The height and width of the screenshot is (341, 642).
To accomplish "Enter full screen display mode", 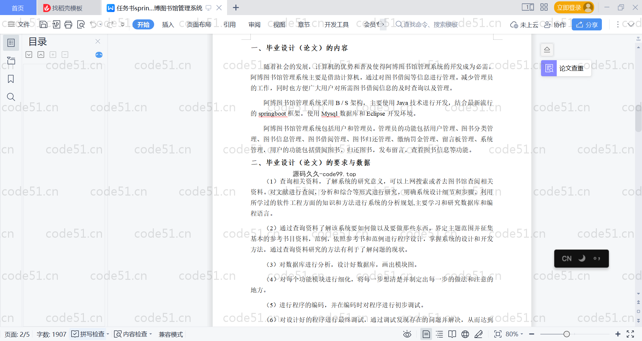I will pyautogui.click(x=630, y=334).
